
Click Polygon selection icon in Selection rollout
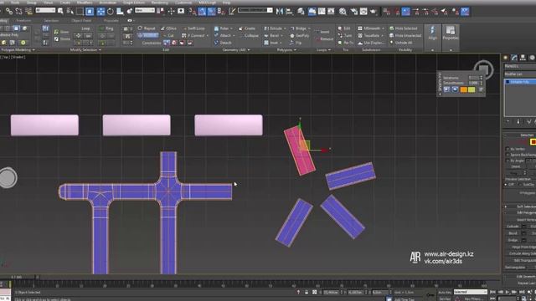coord(533,142)
